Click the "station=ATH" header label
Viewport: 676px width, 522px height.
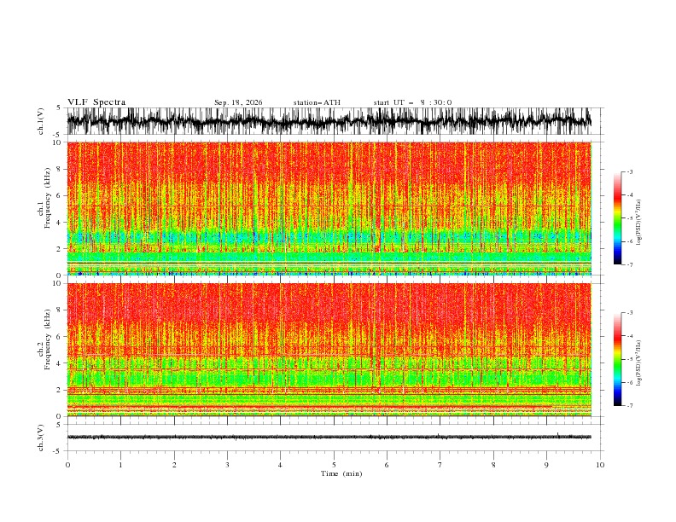coord(317,102)
